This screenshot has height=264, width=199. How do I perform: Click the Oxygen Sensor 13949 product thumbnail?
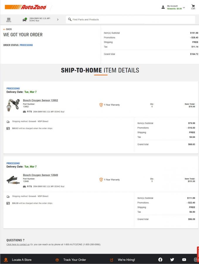pyautogui.click(x=13, y=180)
